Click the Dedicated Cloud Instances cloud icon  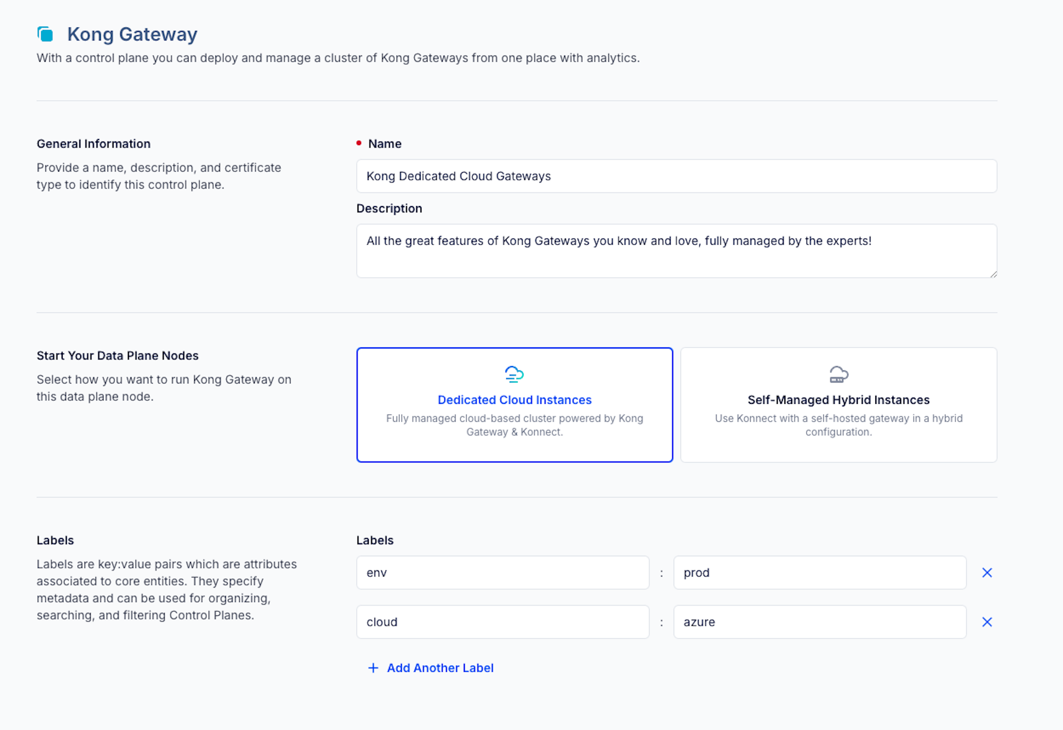coord(514,374)
